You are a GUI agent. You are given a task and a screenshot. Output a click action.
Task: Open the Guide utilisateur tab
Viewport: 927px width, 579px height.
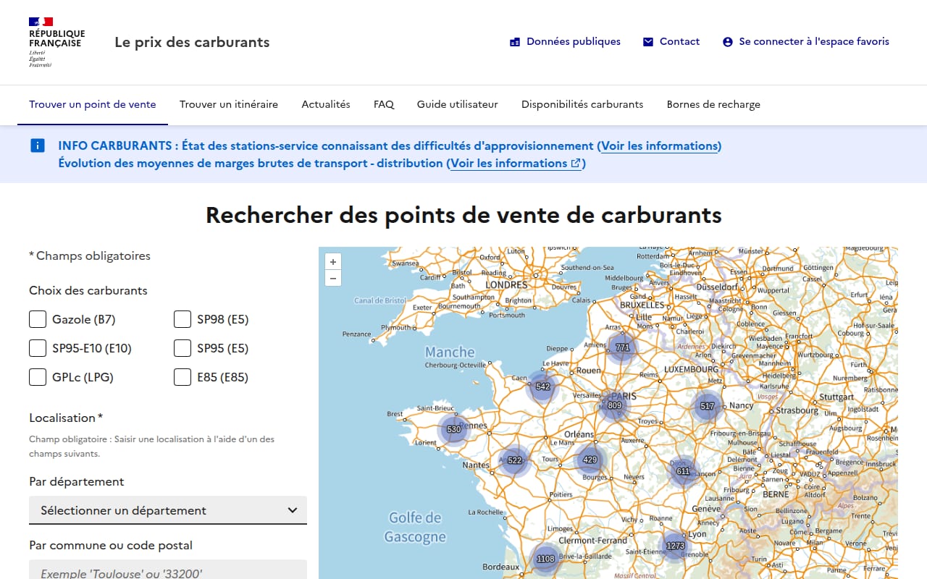tap(458, 104)
